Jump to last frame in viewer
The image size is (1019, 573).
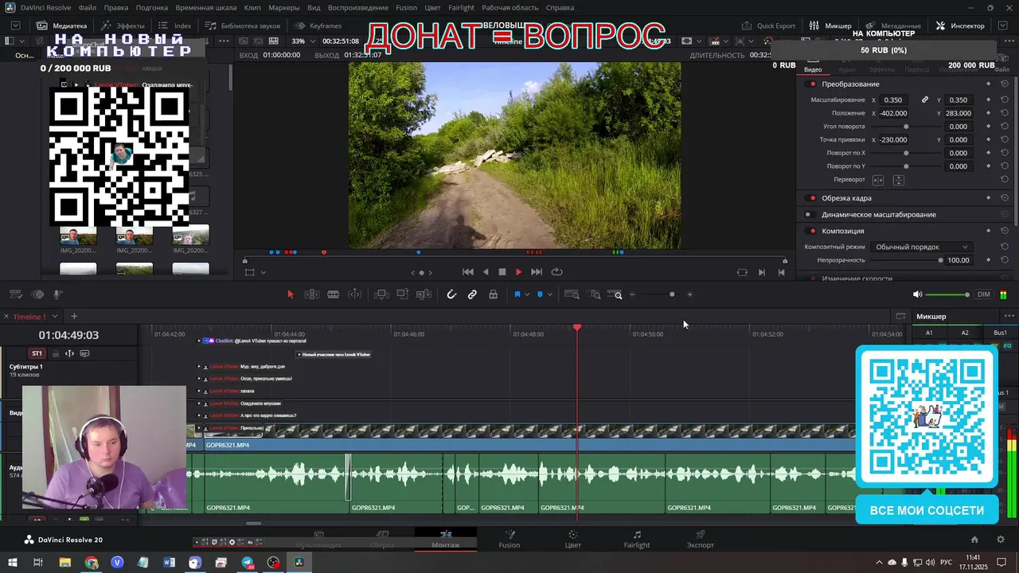[537, 272]
